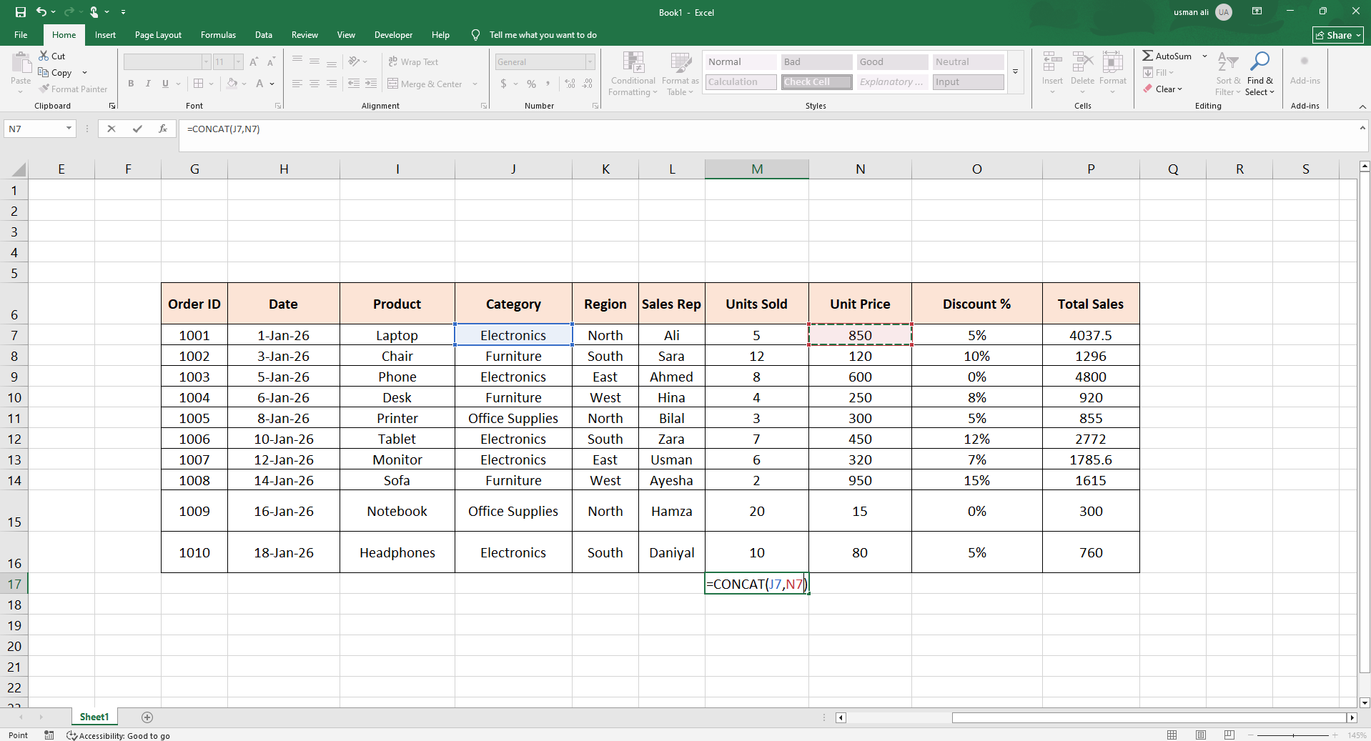Open Sort & Filter options
The width and height of the screenshot is (1371, 741).
point(1228,74)
